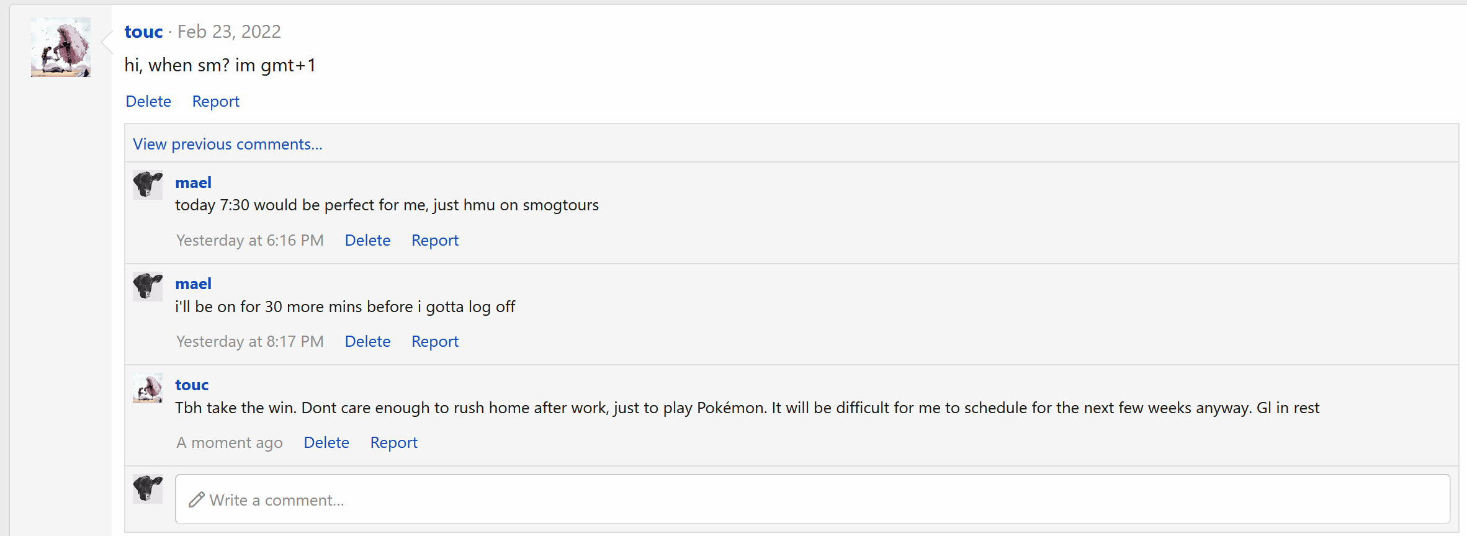Open touc's large profile avatar
Screen dimensions: 1467x536
(x=61, y=47)
